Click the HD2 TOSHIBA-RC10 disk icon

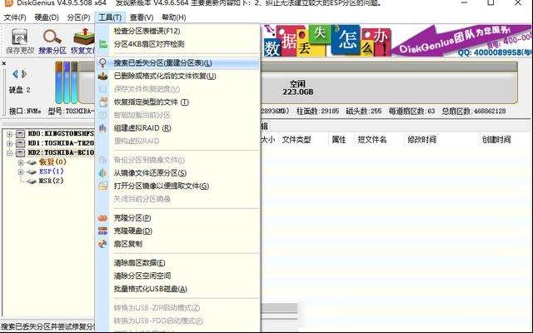coord(20,152)
